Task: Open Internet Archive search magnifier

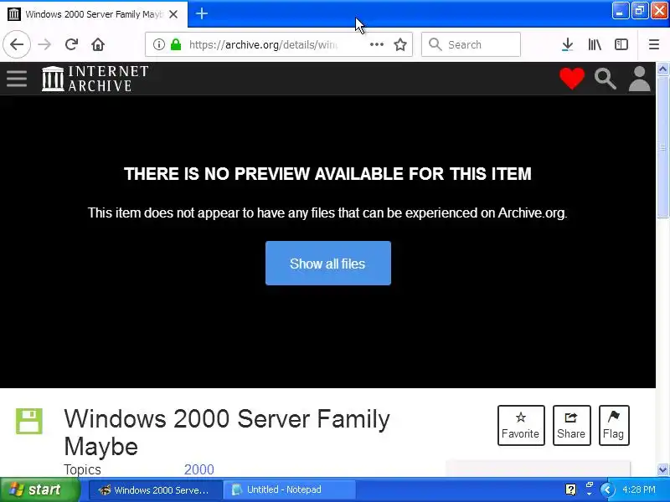Action: tap(605, 79)
